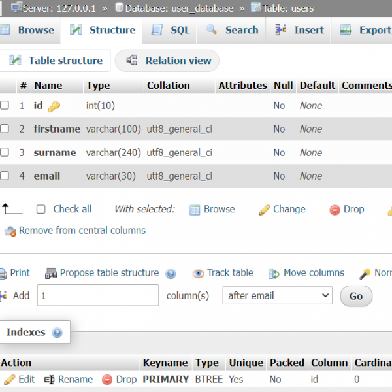Click the Print icon

tap(3, 273)
